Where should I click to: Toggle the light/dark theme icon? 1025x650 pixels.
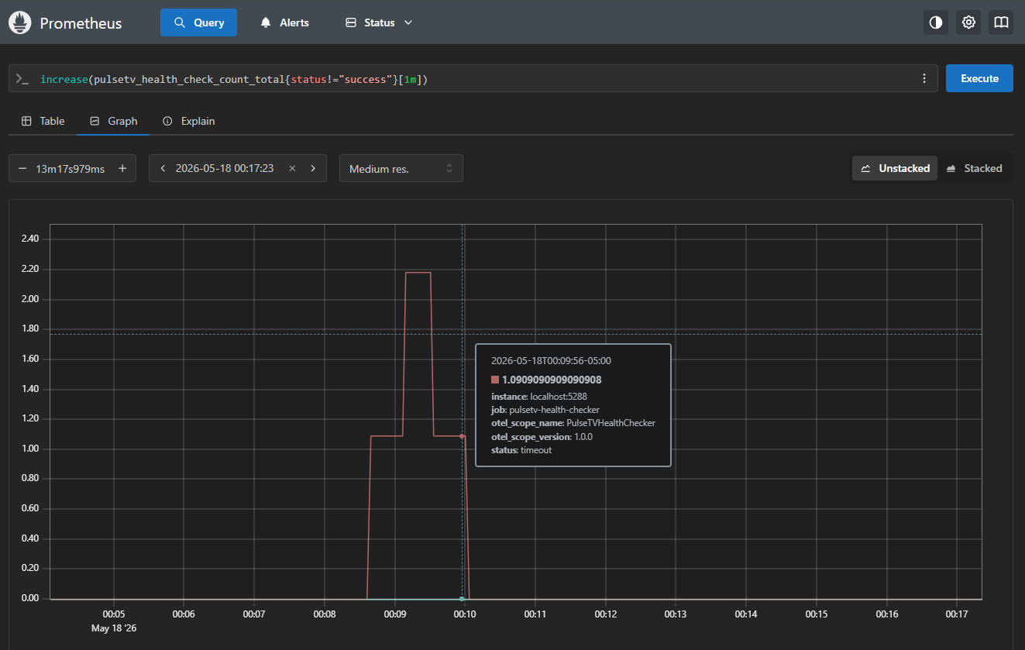click(x=936, y=22)
